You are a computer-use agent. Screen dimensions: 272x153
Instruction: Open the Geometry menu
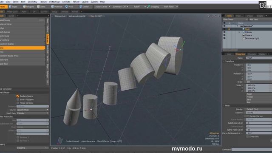point(32,2)
